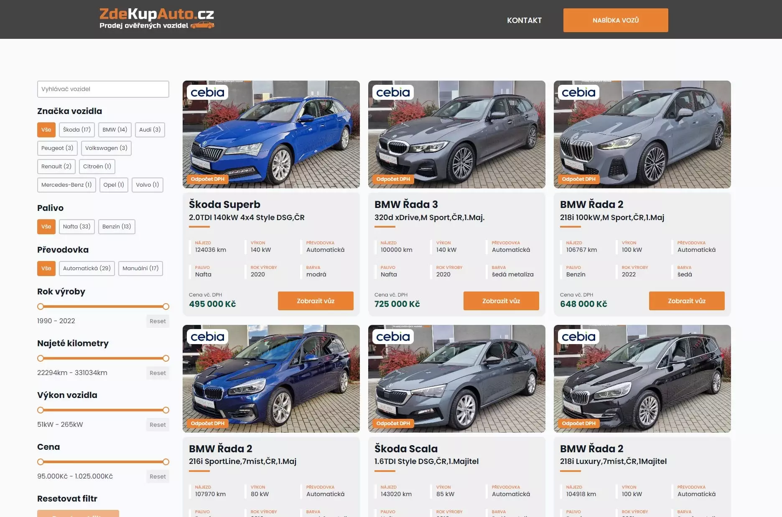The image size is (782, 517).
Task: Select Vše under Palivo
Action: click(46, 226)
